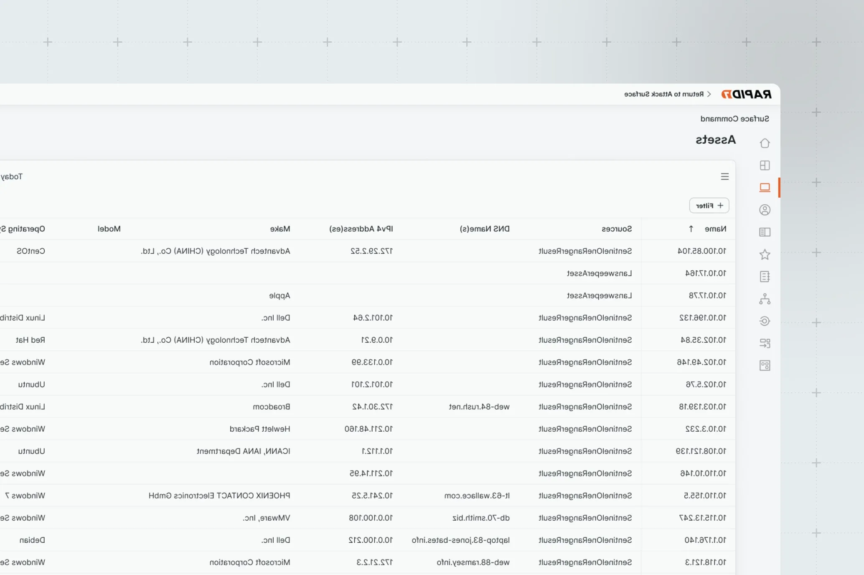Follow the Return to Attack Surface link
The height and width of the screenshot is (575, 864).
668,94
